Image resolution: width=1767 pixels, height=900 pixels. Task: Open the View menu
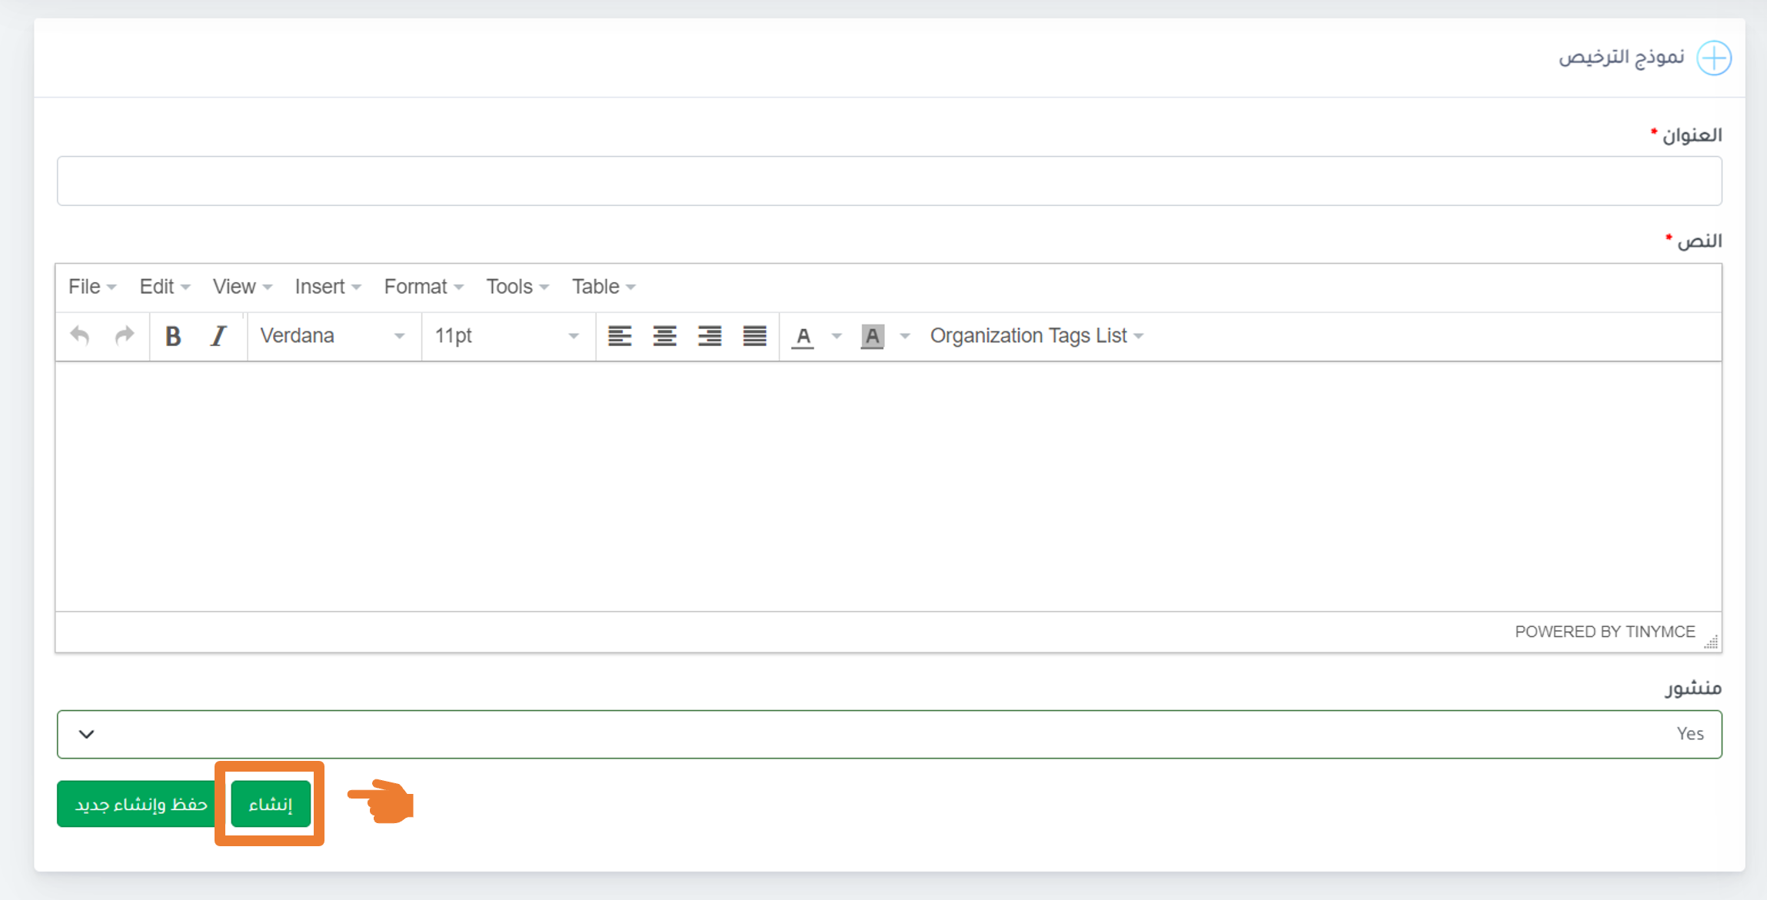pos(242,287)
